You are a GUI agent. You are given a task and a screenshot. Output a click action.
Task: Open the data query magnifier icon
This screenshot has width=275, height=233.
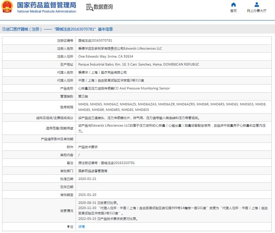pos(89,7)
